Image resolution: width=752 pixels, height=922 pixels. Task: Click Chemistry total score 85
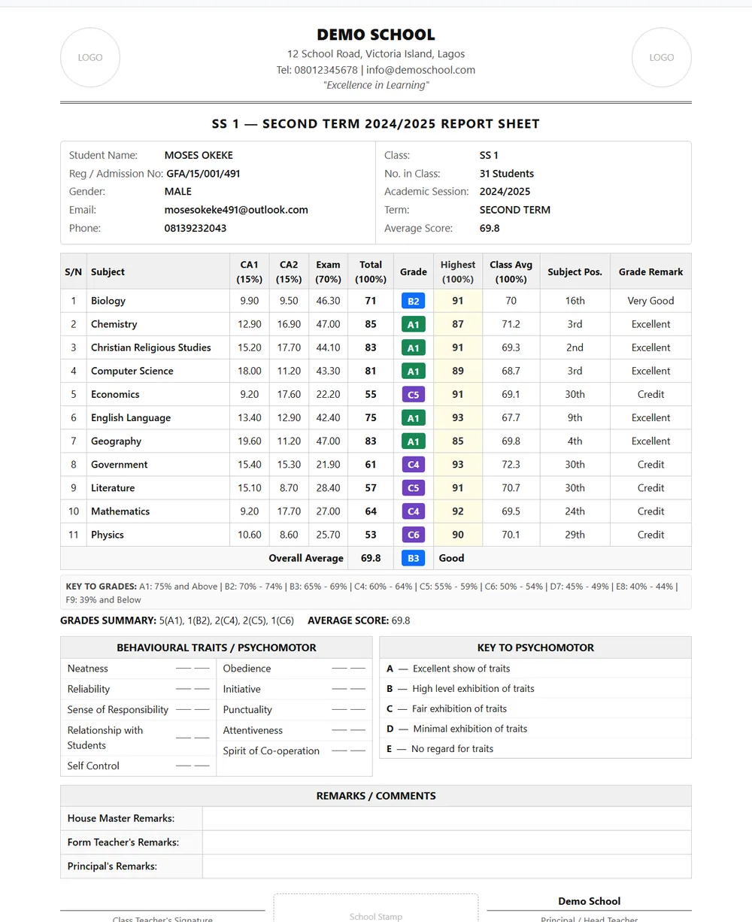[x=371, y=324]
